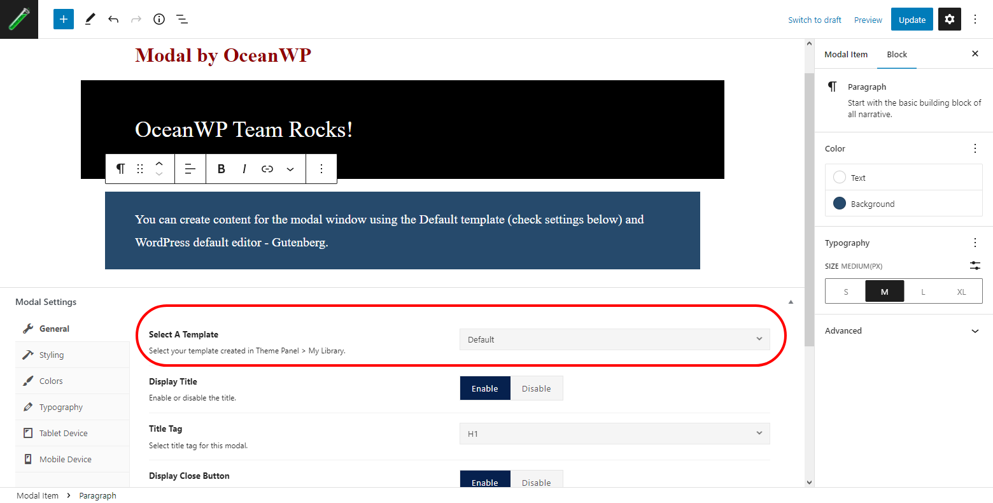
Task: Open the Background color swatch
Action: point(904,204)
